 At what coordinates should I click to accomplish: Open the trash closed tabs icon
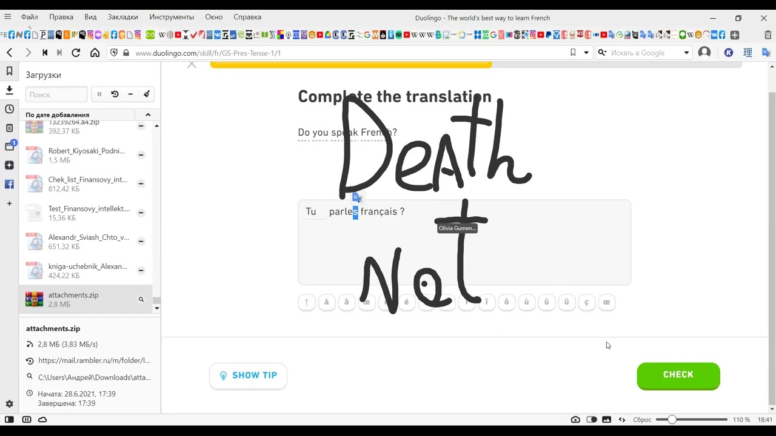click(x=768, y=35)
